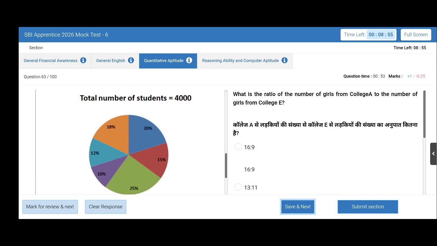Click the Hindi question text
The height and width of the screenshot is (246, 437).
coord(325,129)
